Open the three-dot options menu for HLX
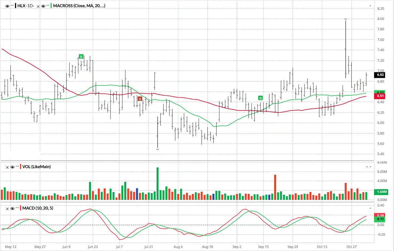This screenshot has height=251, width=394. (x=12, y=6)
